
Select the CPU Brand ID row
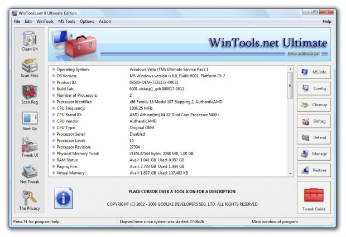click(168, 115)
